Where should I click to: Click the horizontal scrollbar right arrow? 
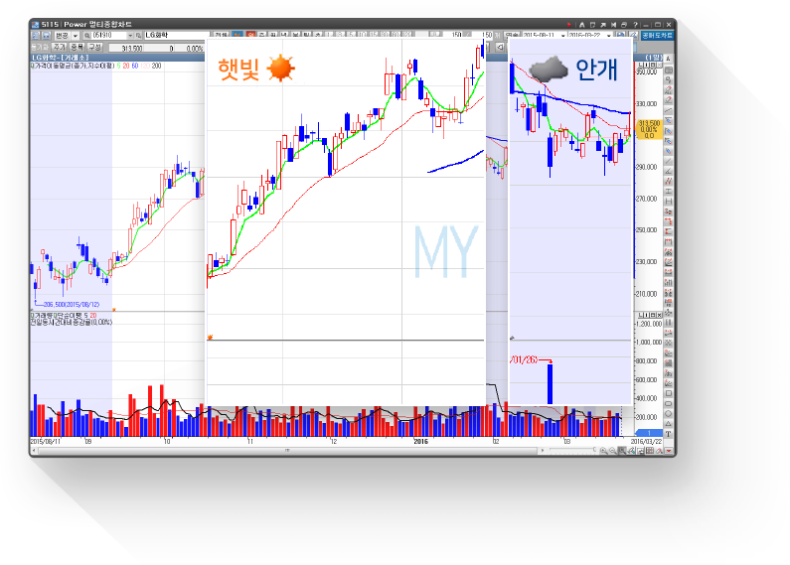click(x=543, y=450)
